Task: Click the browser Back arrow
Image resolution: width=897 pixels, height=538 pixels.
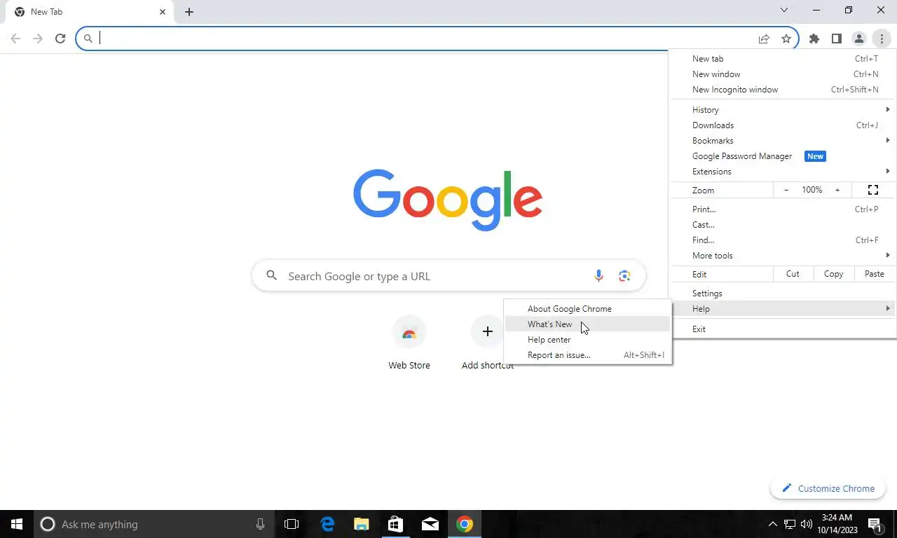Action: (x=15, y=39)
